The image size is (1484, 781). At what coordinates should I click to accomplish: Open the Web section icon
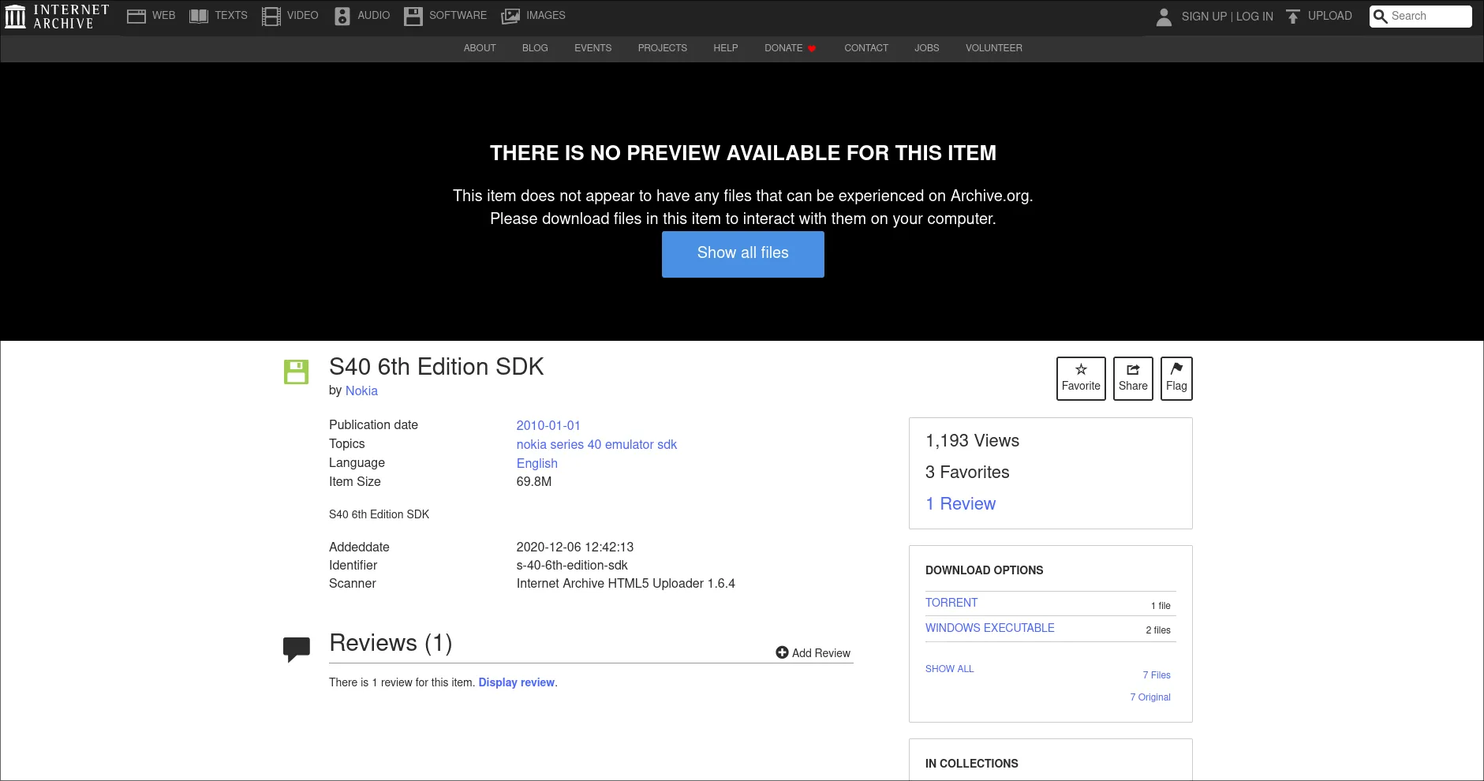136,16
